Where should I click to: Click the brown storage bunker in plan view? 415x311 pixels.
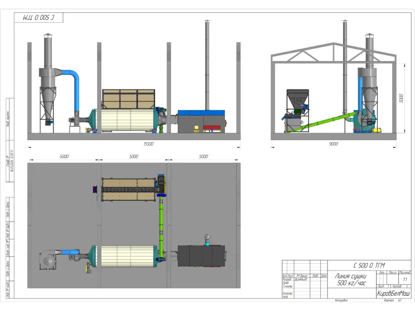point(128,189)
